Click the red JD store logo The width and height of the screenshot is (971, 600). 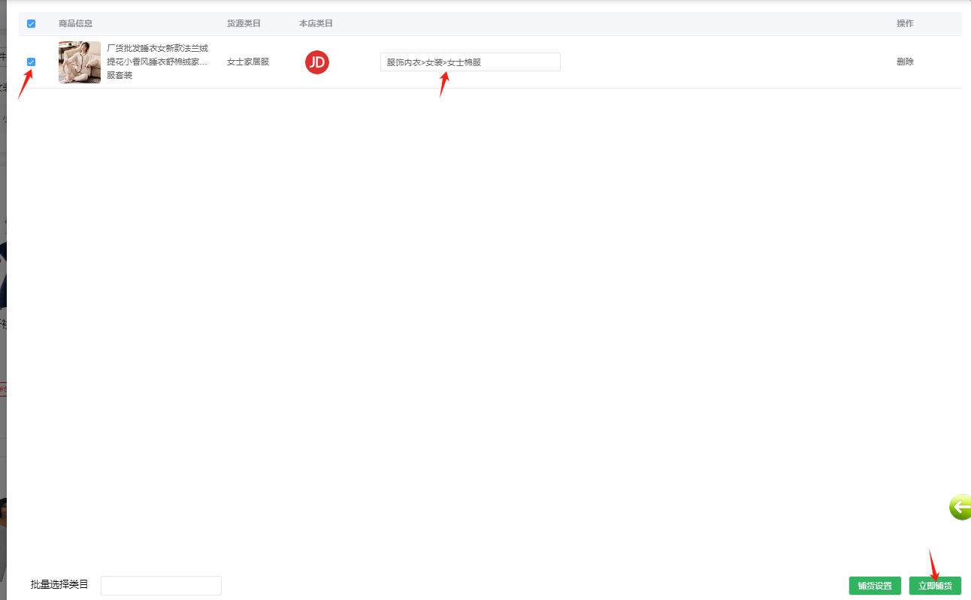pyautogui.click(x=316, y=62)
